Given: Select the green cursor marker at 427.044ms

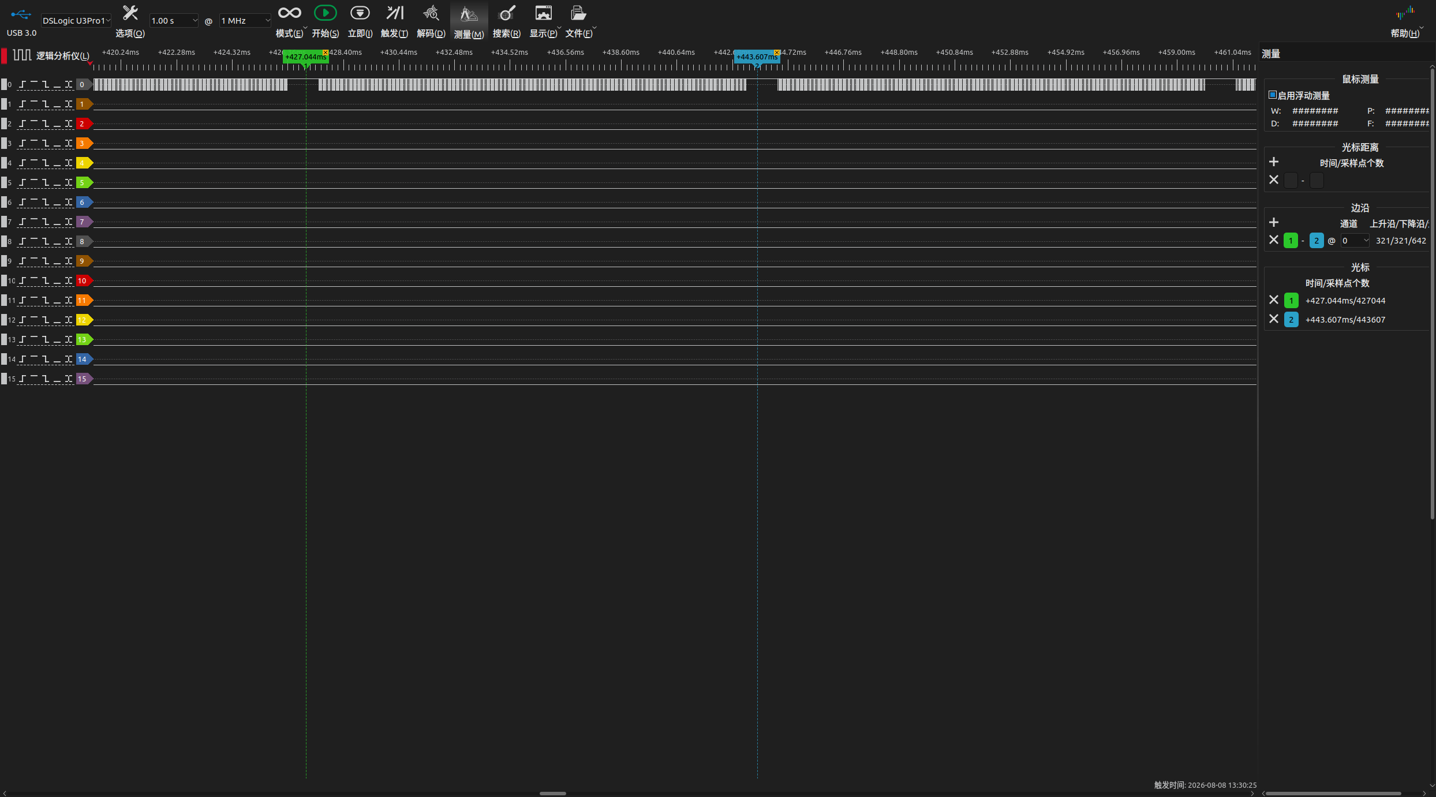Looking at the screenshot, I should pyautogui.click(x=306, y=57).
